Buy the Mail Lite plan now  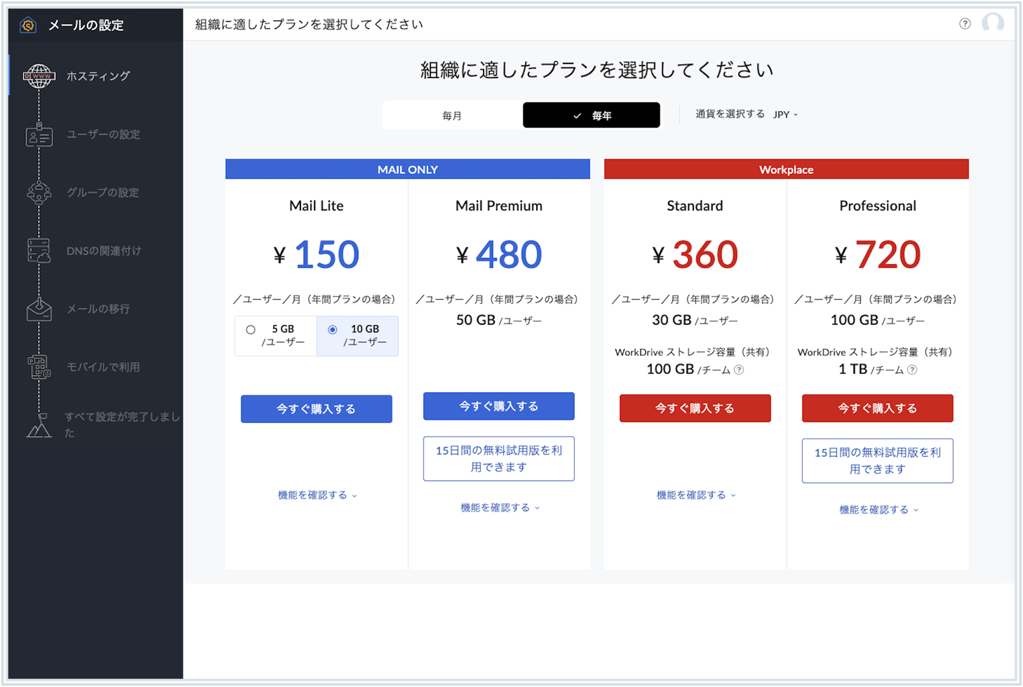point(317,409)
